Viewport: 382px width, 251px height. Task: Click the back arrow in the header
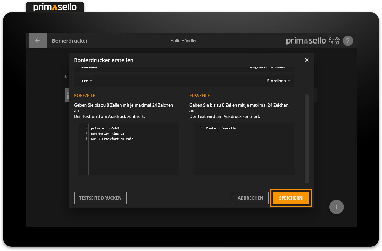[37, 41]
